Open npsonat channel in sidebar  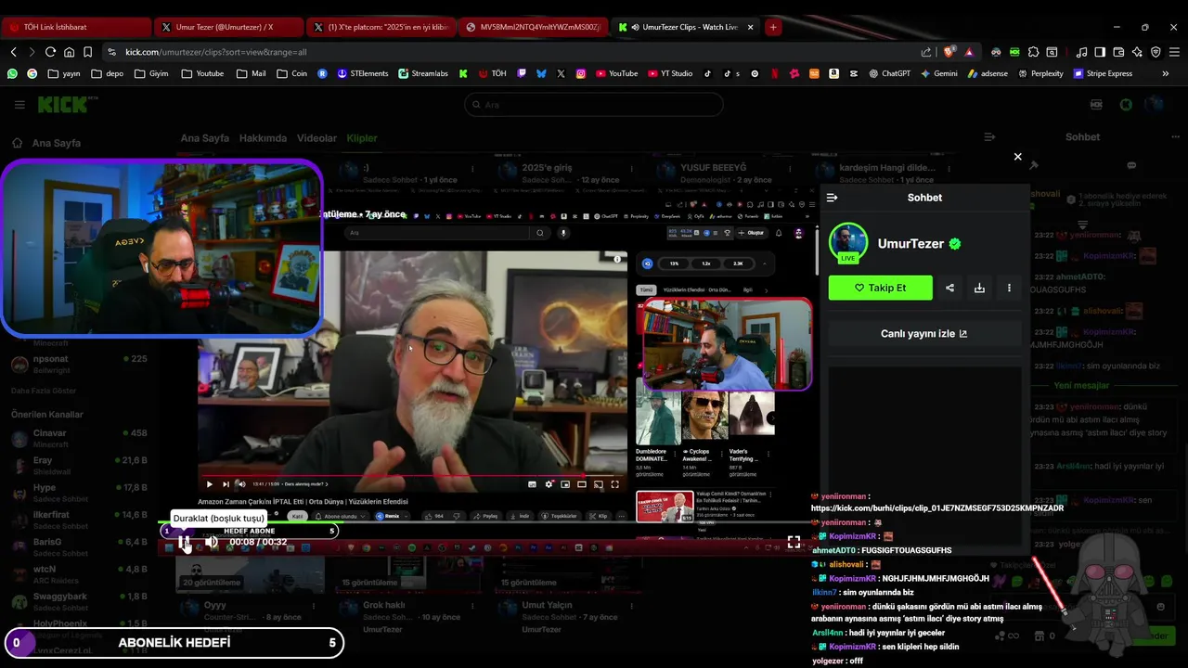click(x=78, y=364)
